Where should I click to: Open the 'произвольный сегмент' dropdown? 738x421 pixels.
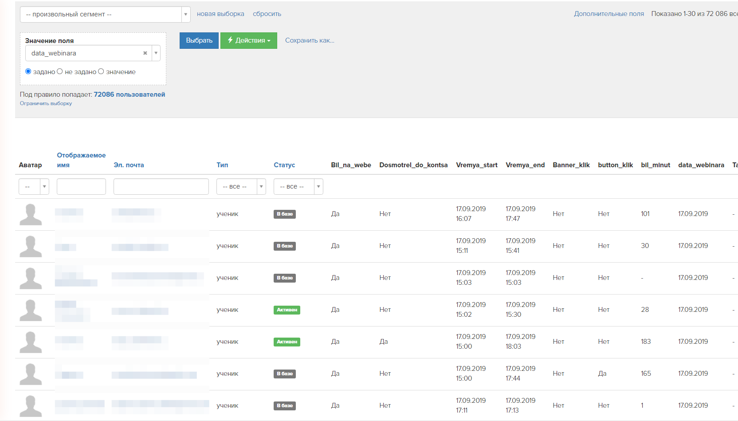point(105,14)
